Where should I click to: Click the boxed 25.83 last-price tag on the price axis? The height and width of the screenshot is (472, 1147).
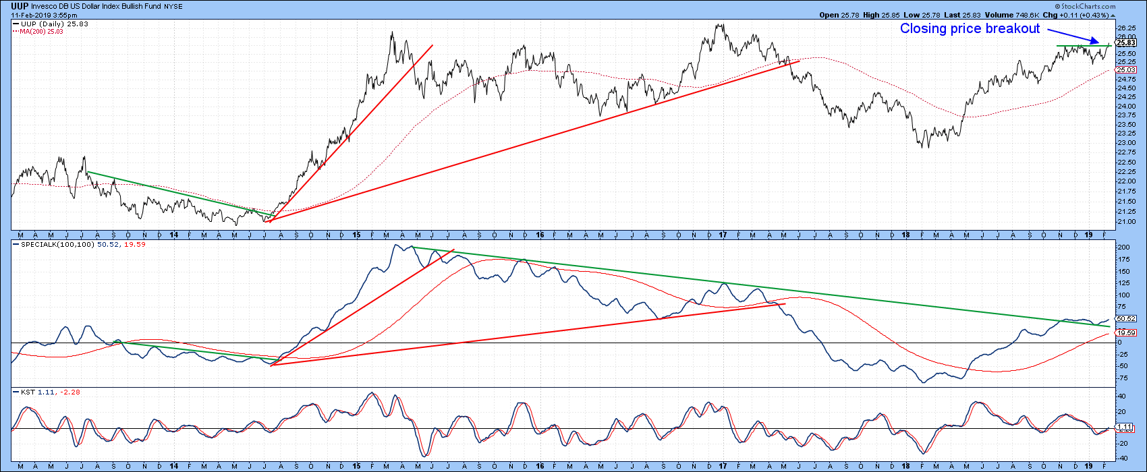1124,42
